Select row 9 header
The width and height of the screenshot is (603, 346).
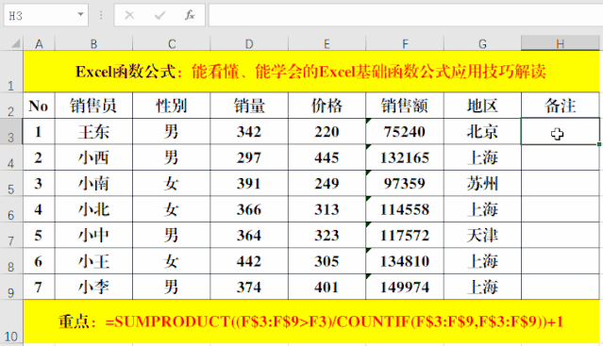tap(11, 287)
